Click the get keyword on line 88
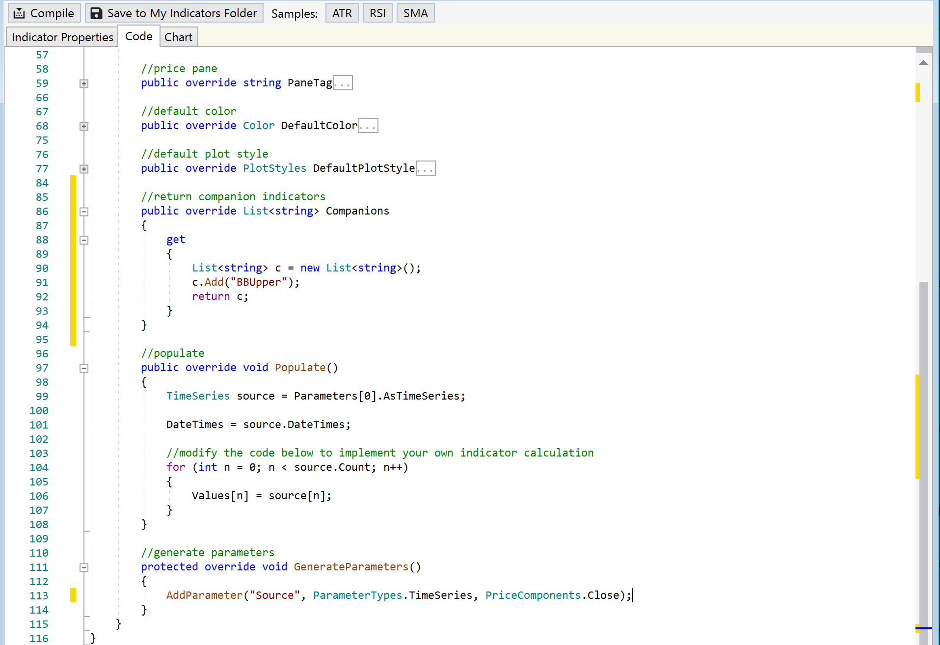The width and height of the screenshot is (940, 645). 176,240
